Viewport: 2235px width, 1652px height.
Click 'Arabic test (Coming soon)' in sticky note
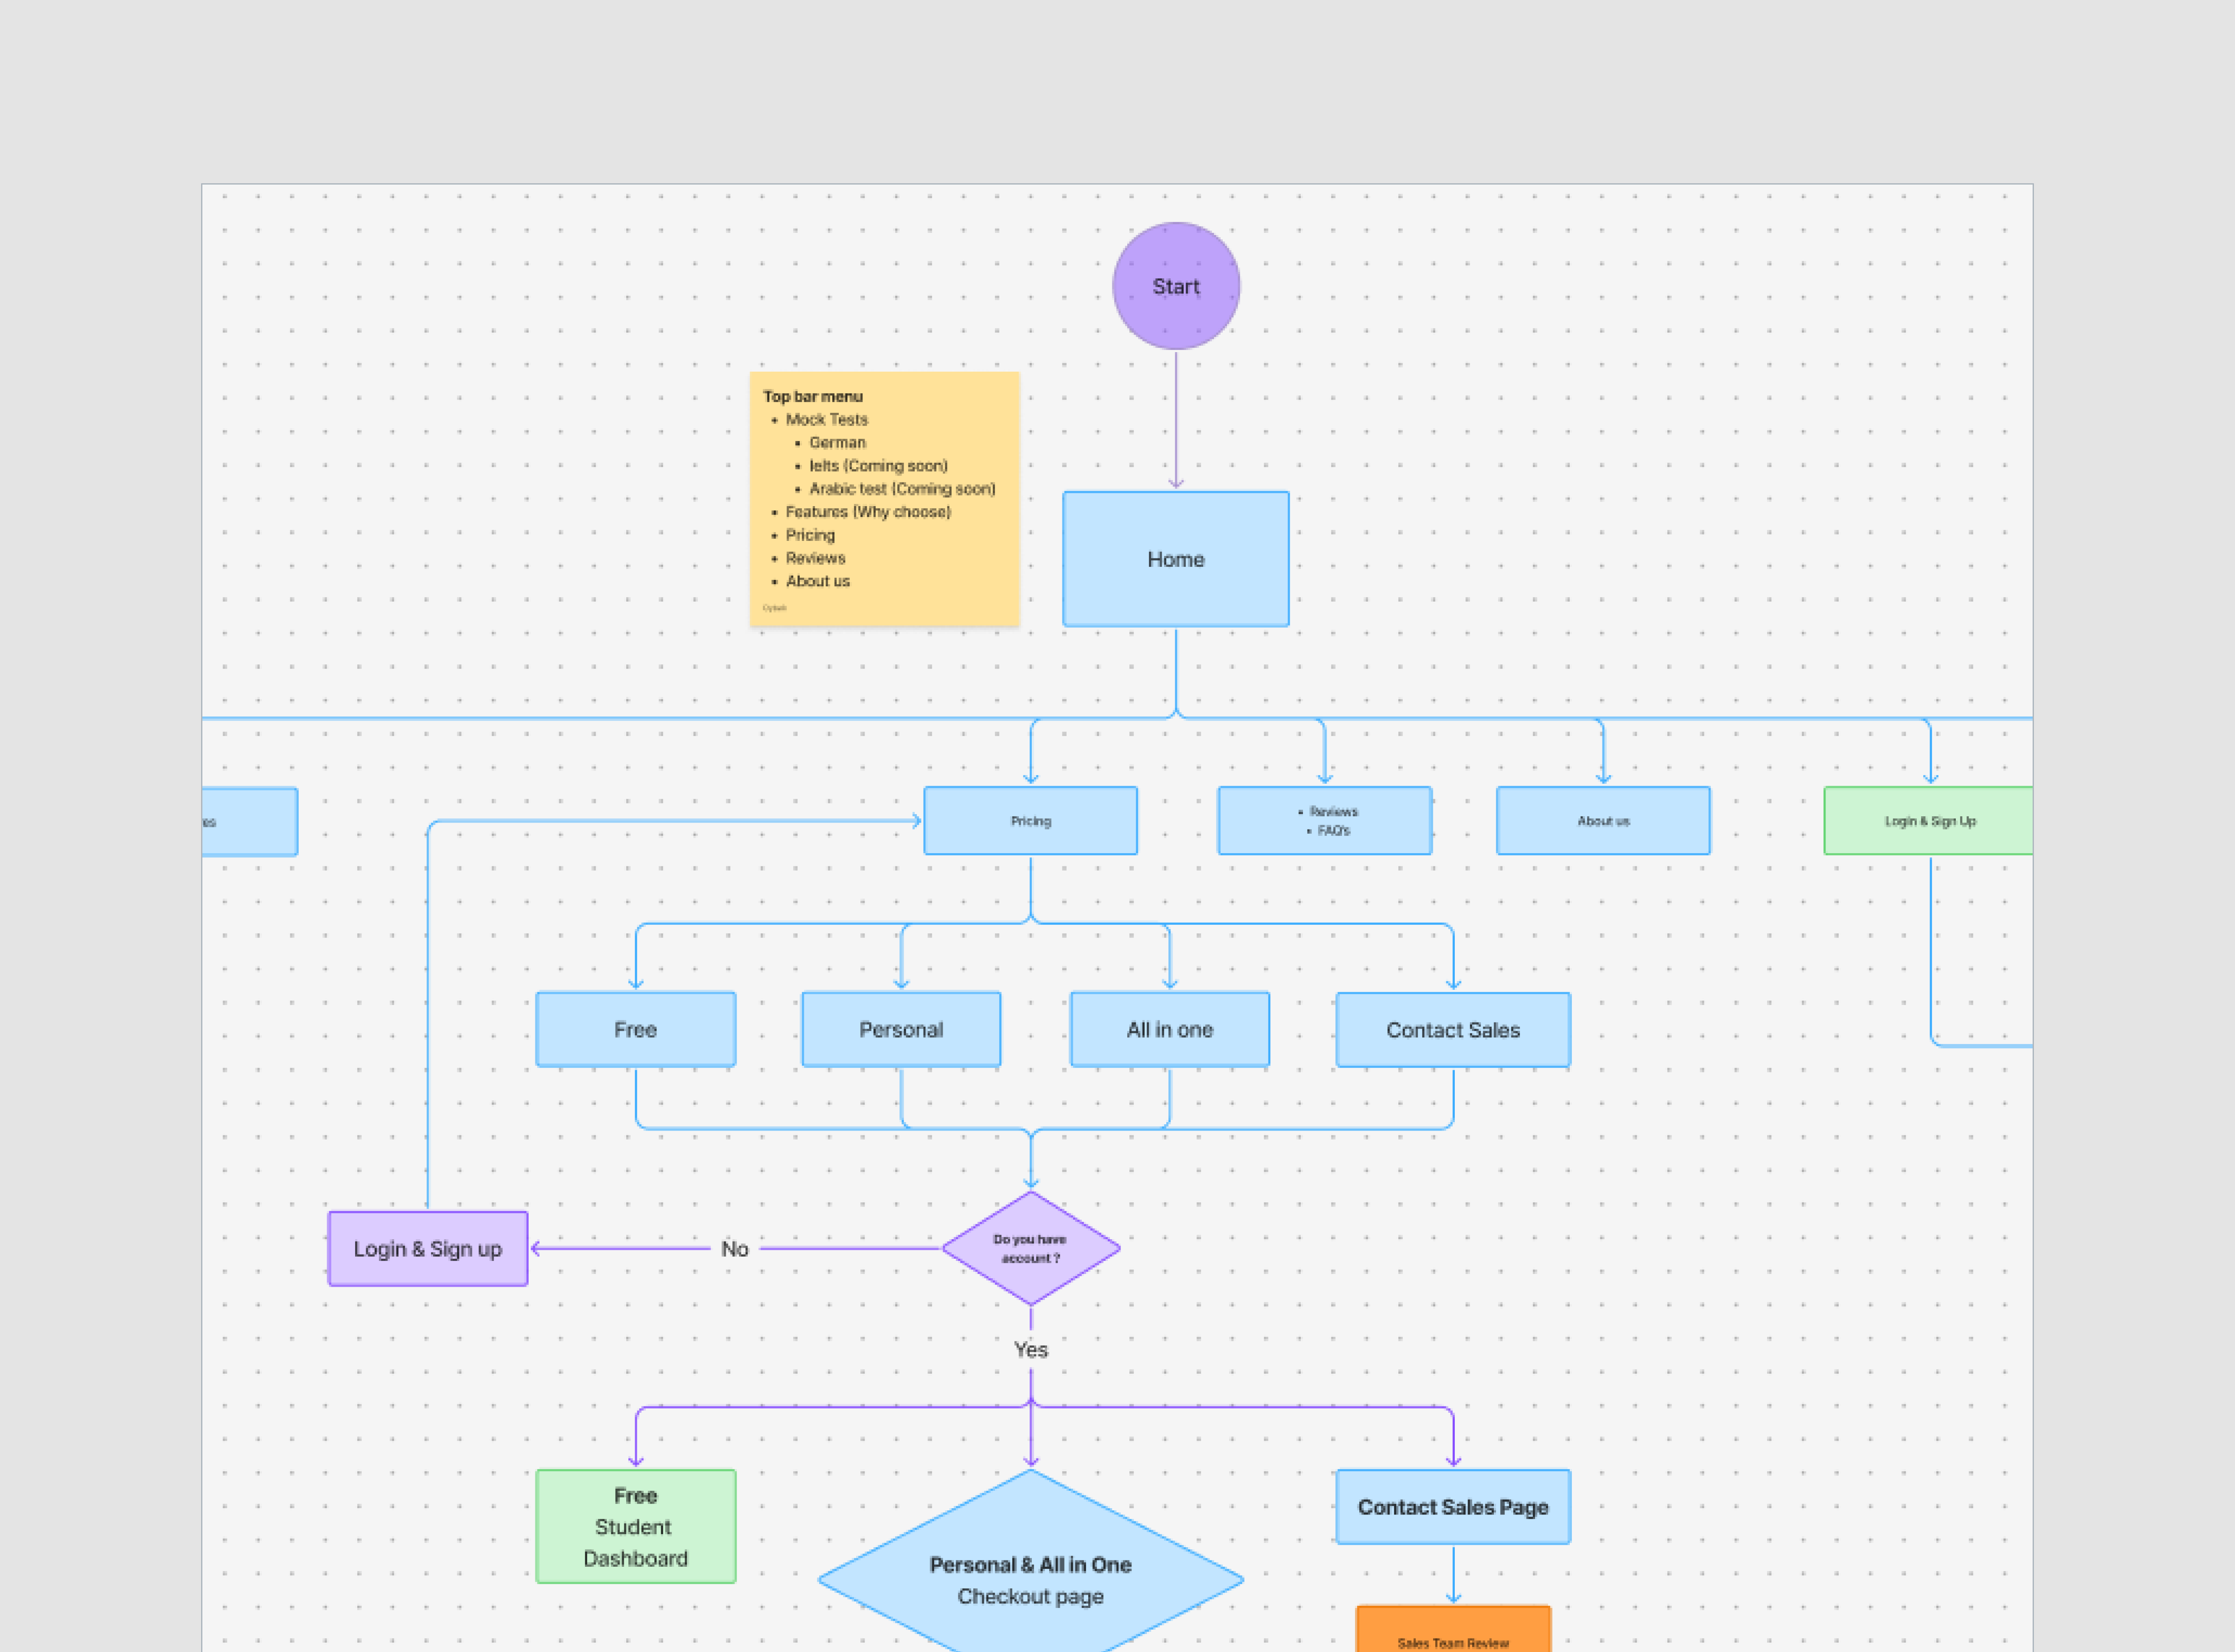902,489
